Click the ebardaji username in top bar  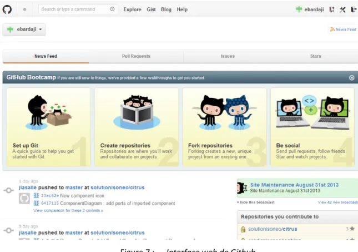tap(314, 9)
